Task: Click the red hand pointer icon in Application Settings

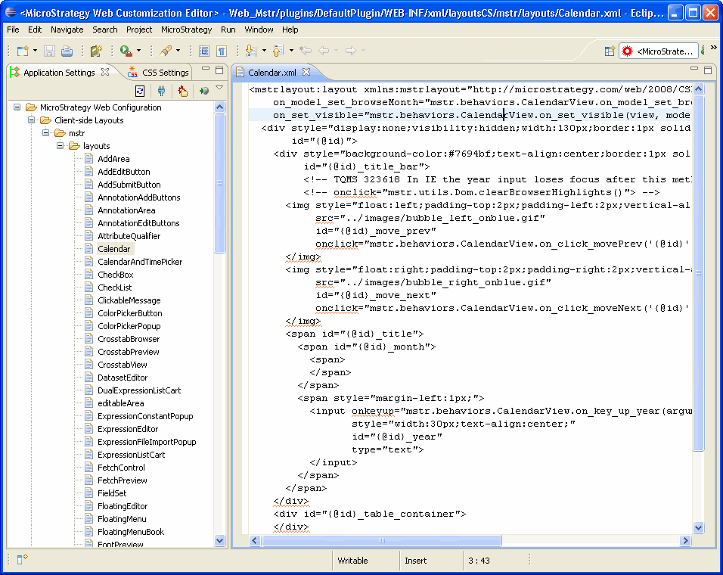Action: tap(182, 91)
